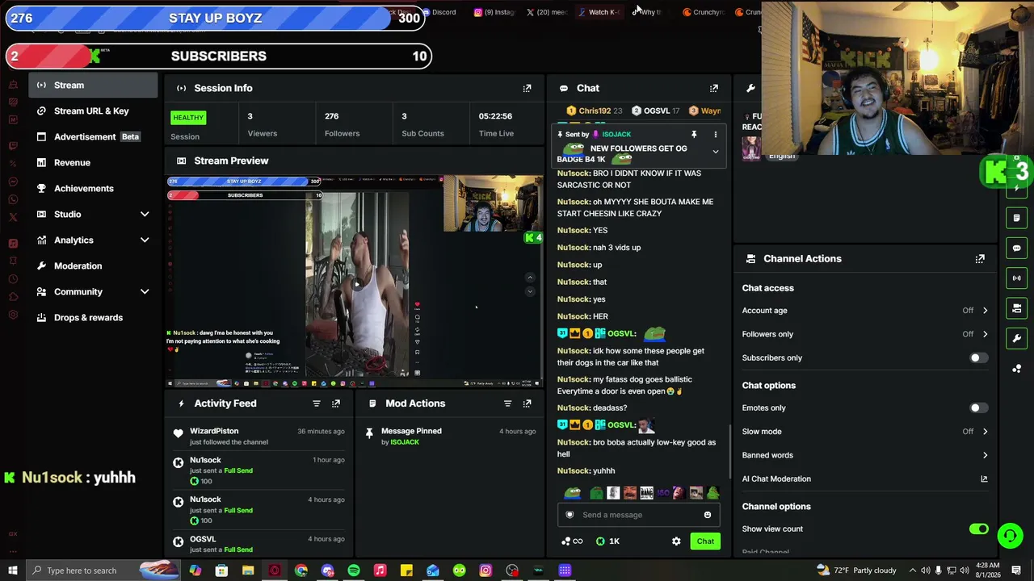Open the notes widget in right sidebar
The width and height of the screenshot is (1034, 581).
pos(1017,218)
